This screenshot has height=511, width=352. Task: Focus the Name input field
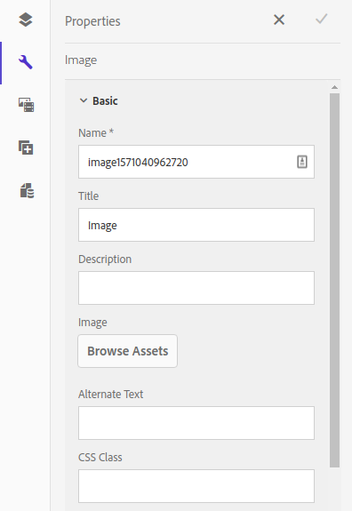[196, 162]
